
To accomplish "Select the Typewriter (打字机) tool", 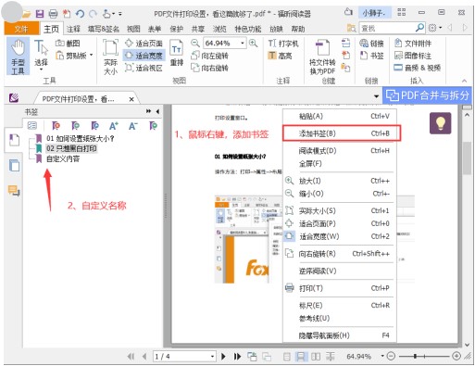I will point(283,44).
